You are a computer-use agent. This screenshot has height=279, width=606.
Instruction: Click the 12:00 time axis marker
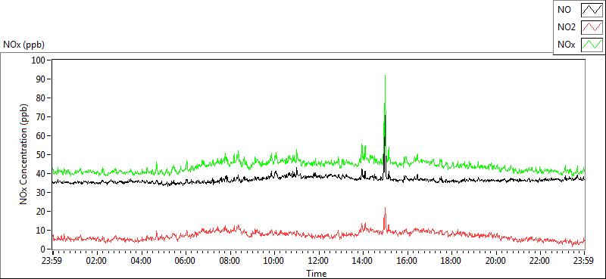(x=318, y=261)
